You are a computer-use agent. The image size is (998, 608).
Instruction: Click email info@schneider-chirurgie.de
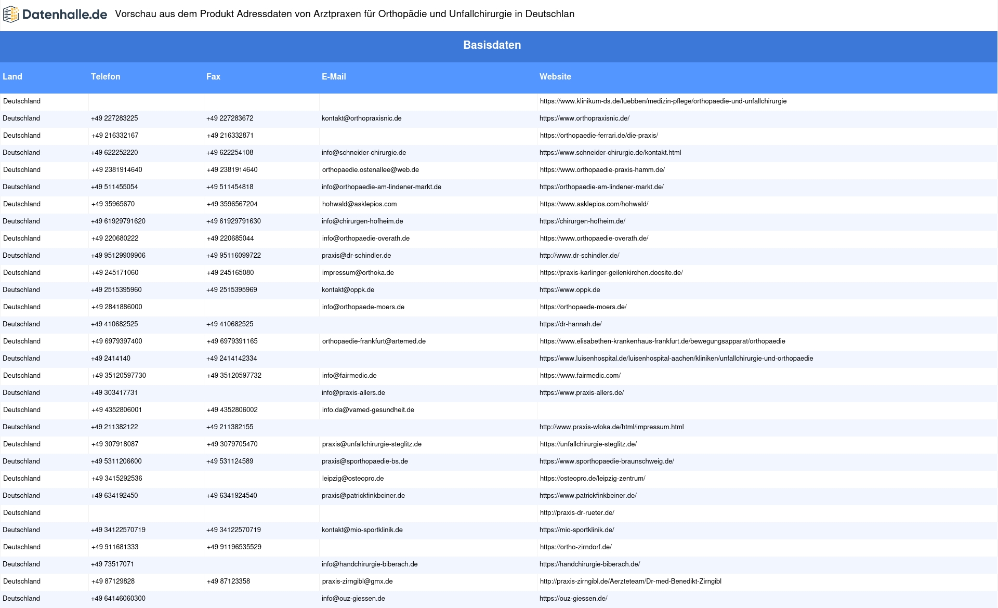[x=364, y=153]
